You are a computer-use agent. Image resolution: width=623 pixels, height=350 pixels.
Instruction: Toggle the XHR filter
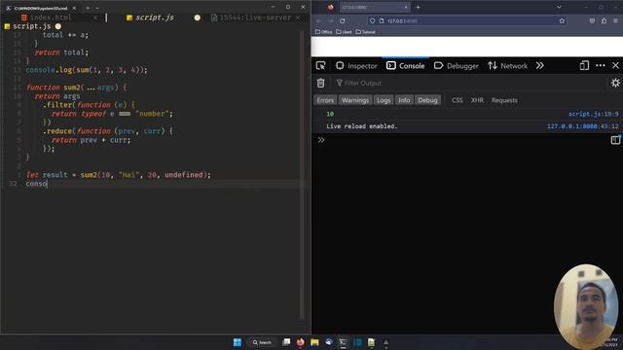coord(477,100)
